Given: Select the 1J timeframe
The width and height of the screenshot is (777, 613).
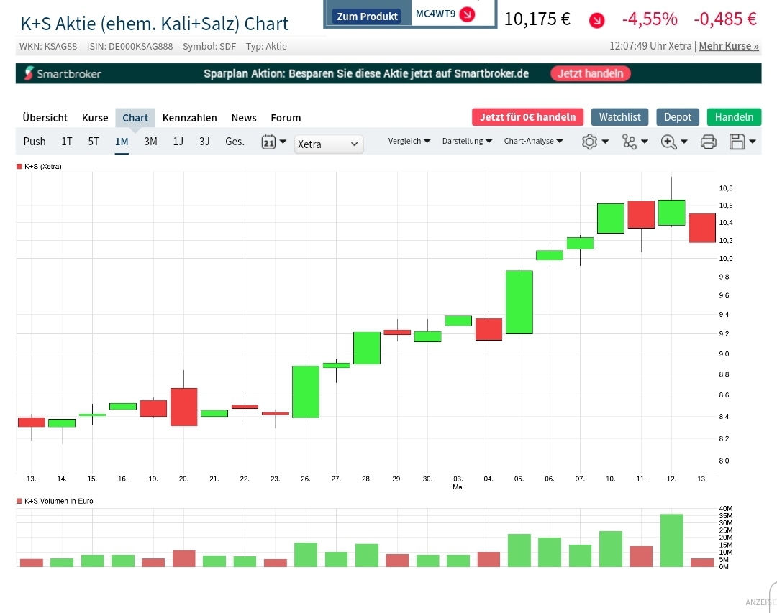Looking at the screenshot, I should tap(178, 142).
